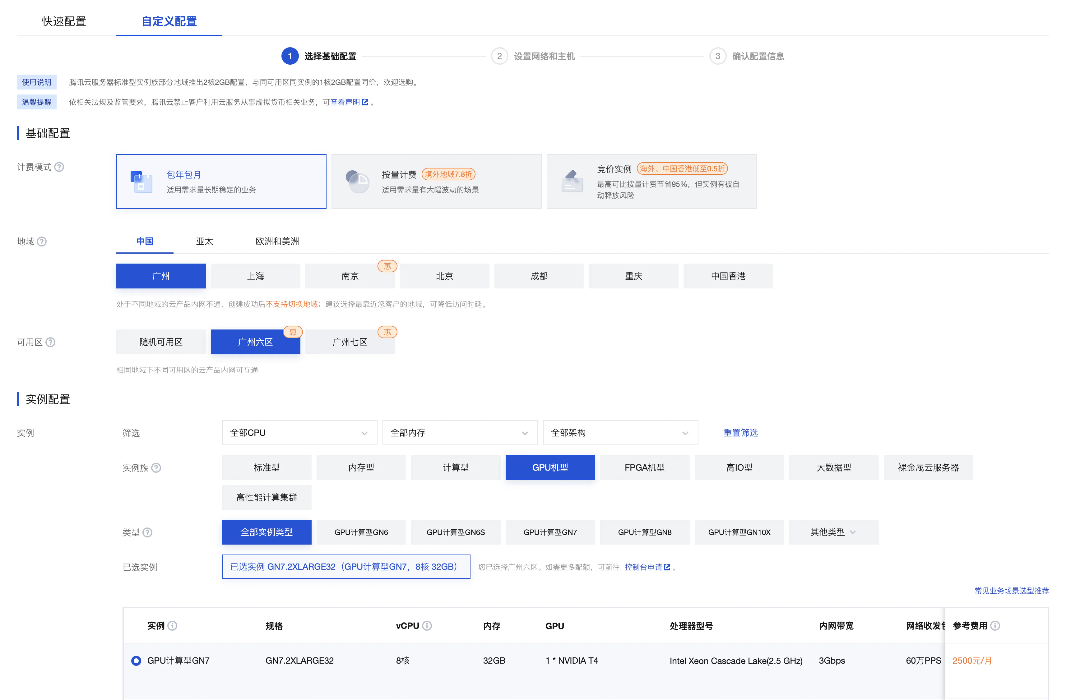Screen dimensions: 1071x700
Task: Click help icon beside 地域 label
Action: 42,242
